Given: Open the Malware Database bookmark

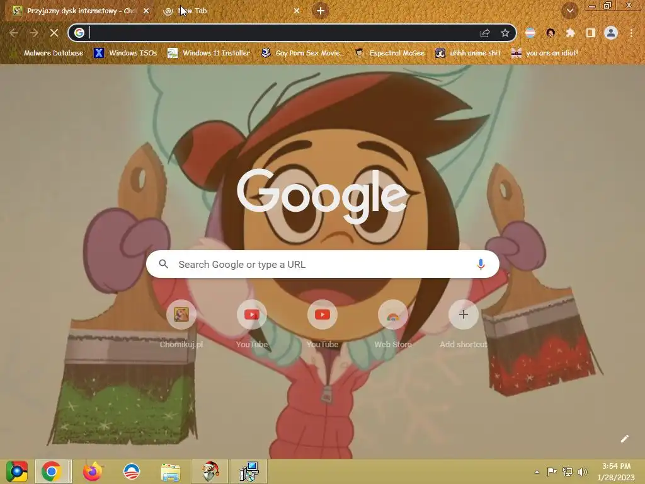Looking at the screenshot, I should 47,53.
